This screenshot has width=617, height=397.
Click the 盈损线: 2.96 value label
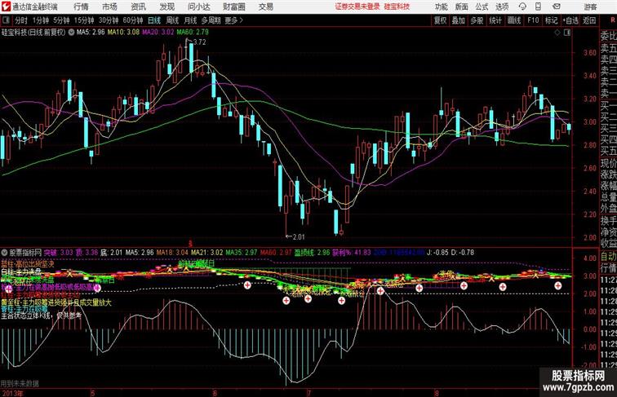coord(312,253)
